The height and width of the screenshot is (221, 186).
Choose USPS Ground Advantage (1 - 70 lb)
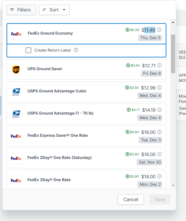click(x=86, y=114)
